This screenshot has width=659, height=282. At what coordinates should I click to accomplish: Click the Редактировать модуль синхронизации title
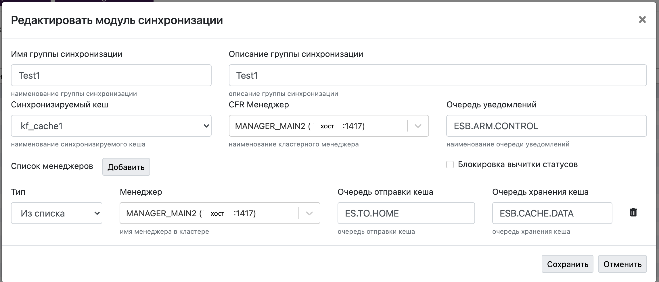[x=117, y=20]
